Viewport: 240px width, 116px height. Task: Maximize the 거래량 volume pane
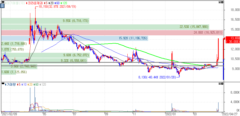pos(220,84)
